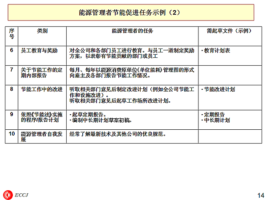The height and width of the screenshot is (200, 267).
Task: Click the document entry 定期报告
Action: [214, 115]
